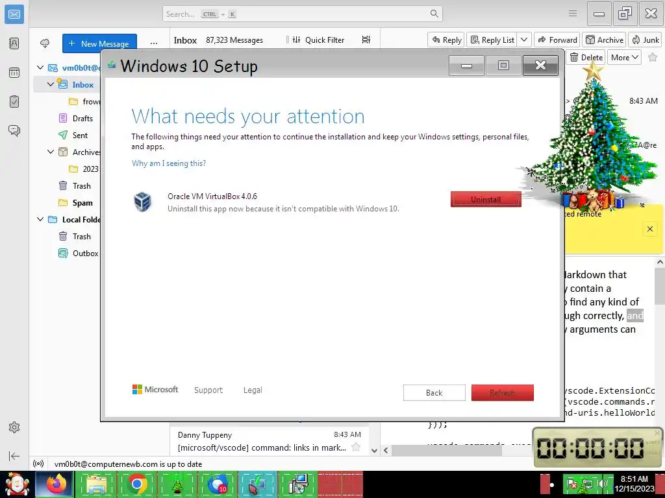The image size is (665, 498).
Task: Compose with New Message button
Action: point(99,43)
